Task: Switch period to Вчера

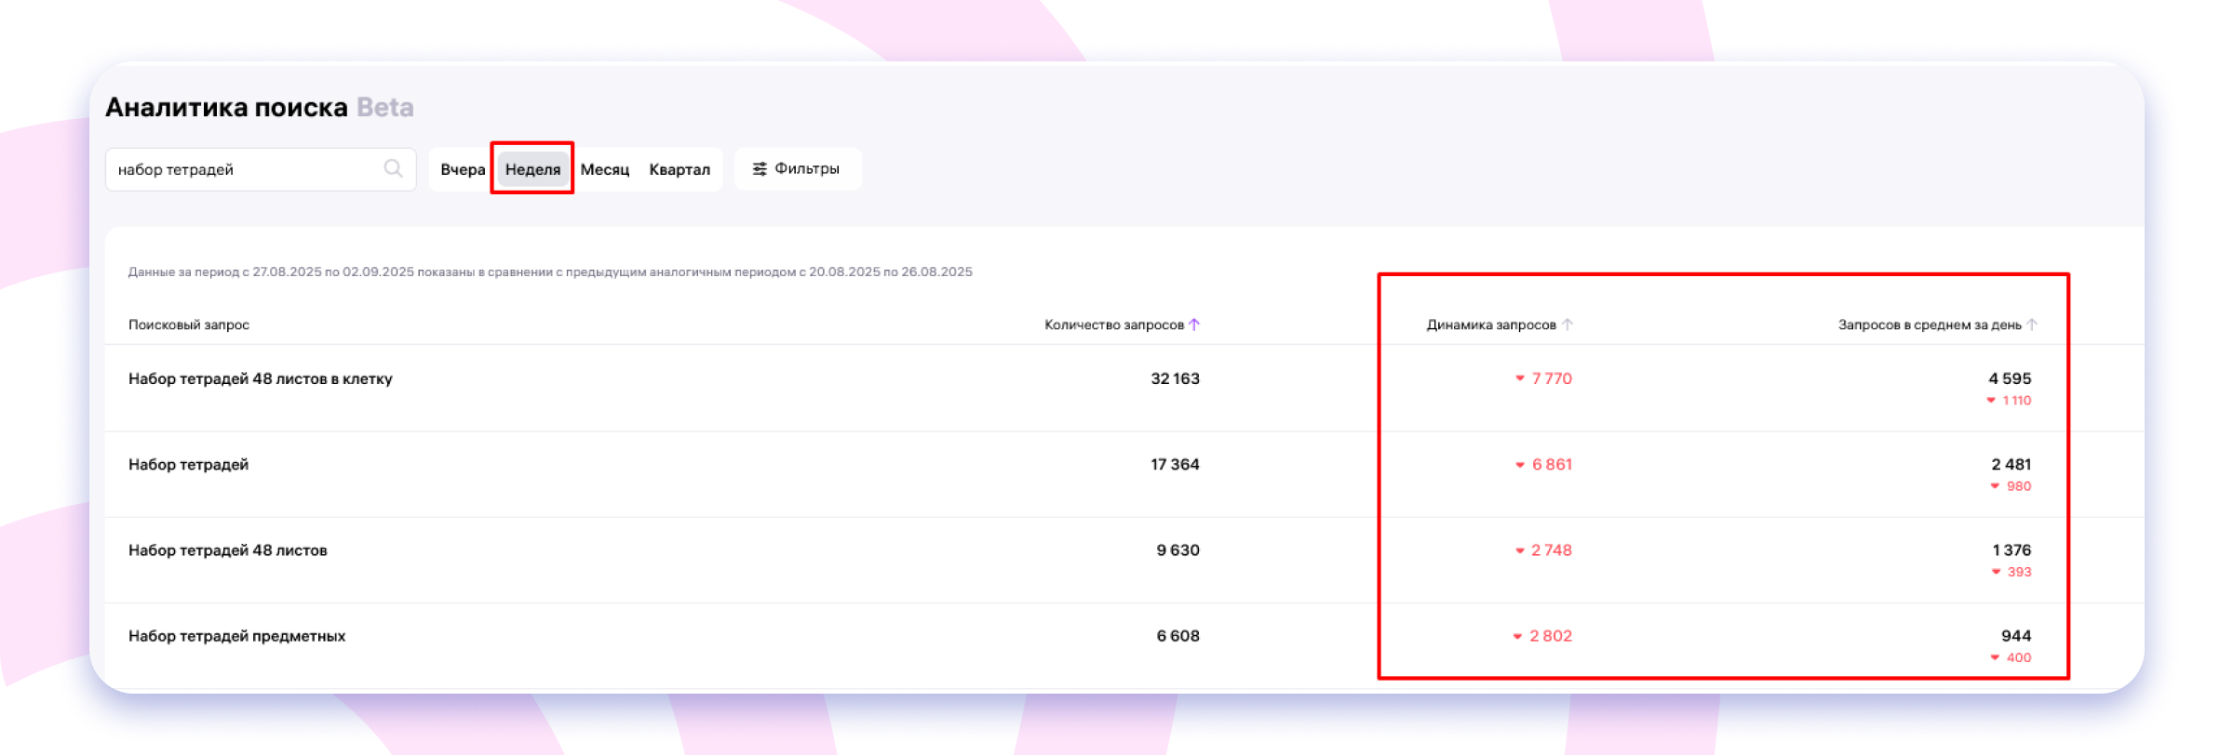Action: [463, 169]
